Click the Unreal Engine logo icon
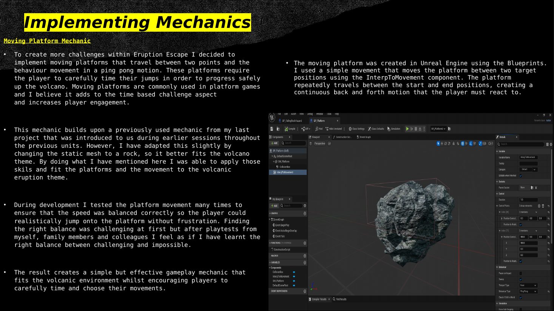This screenshot has height=311, width=554. coord(272,117)
